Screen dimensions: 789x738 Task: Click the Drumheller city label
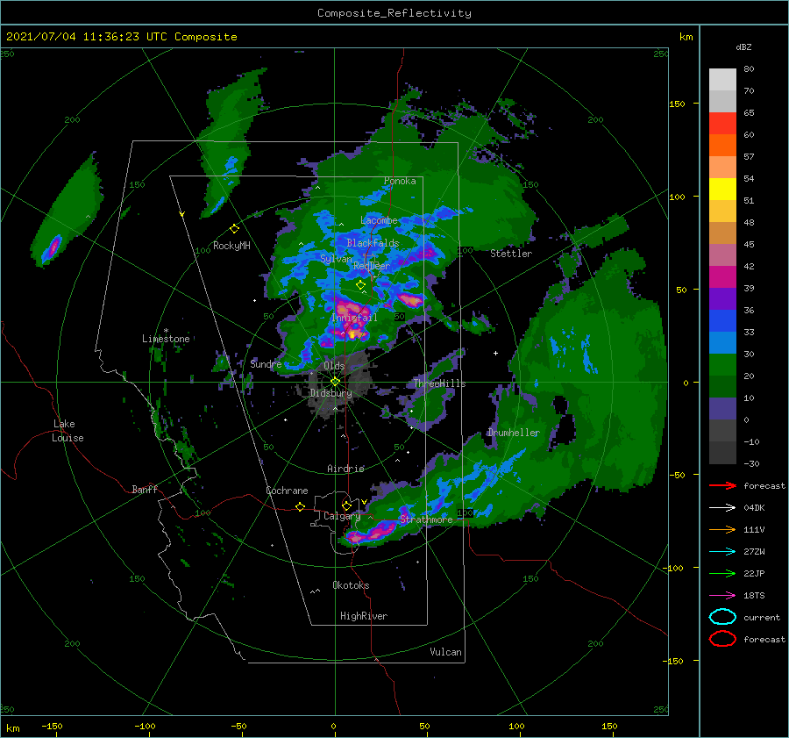[x=513, y=433]
